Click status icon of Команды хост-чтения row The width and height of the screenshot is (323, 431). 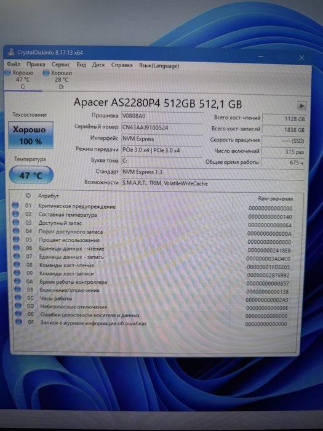[17, 264]
